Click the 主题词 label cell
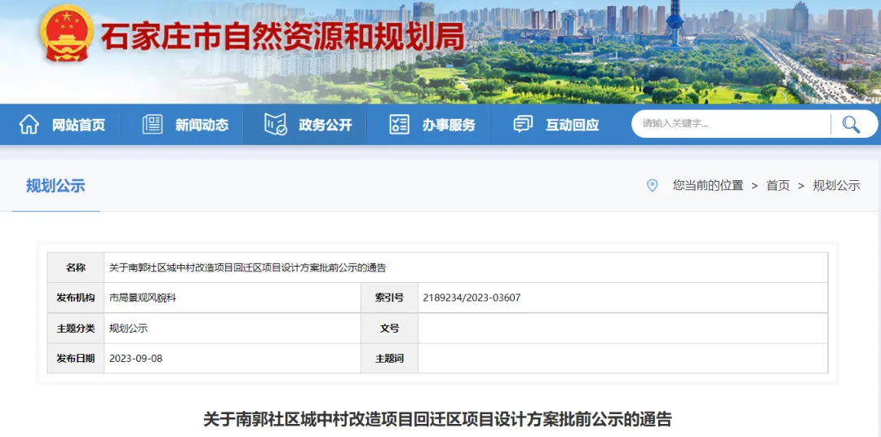 click(389, 359)
